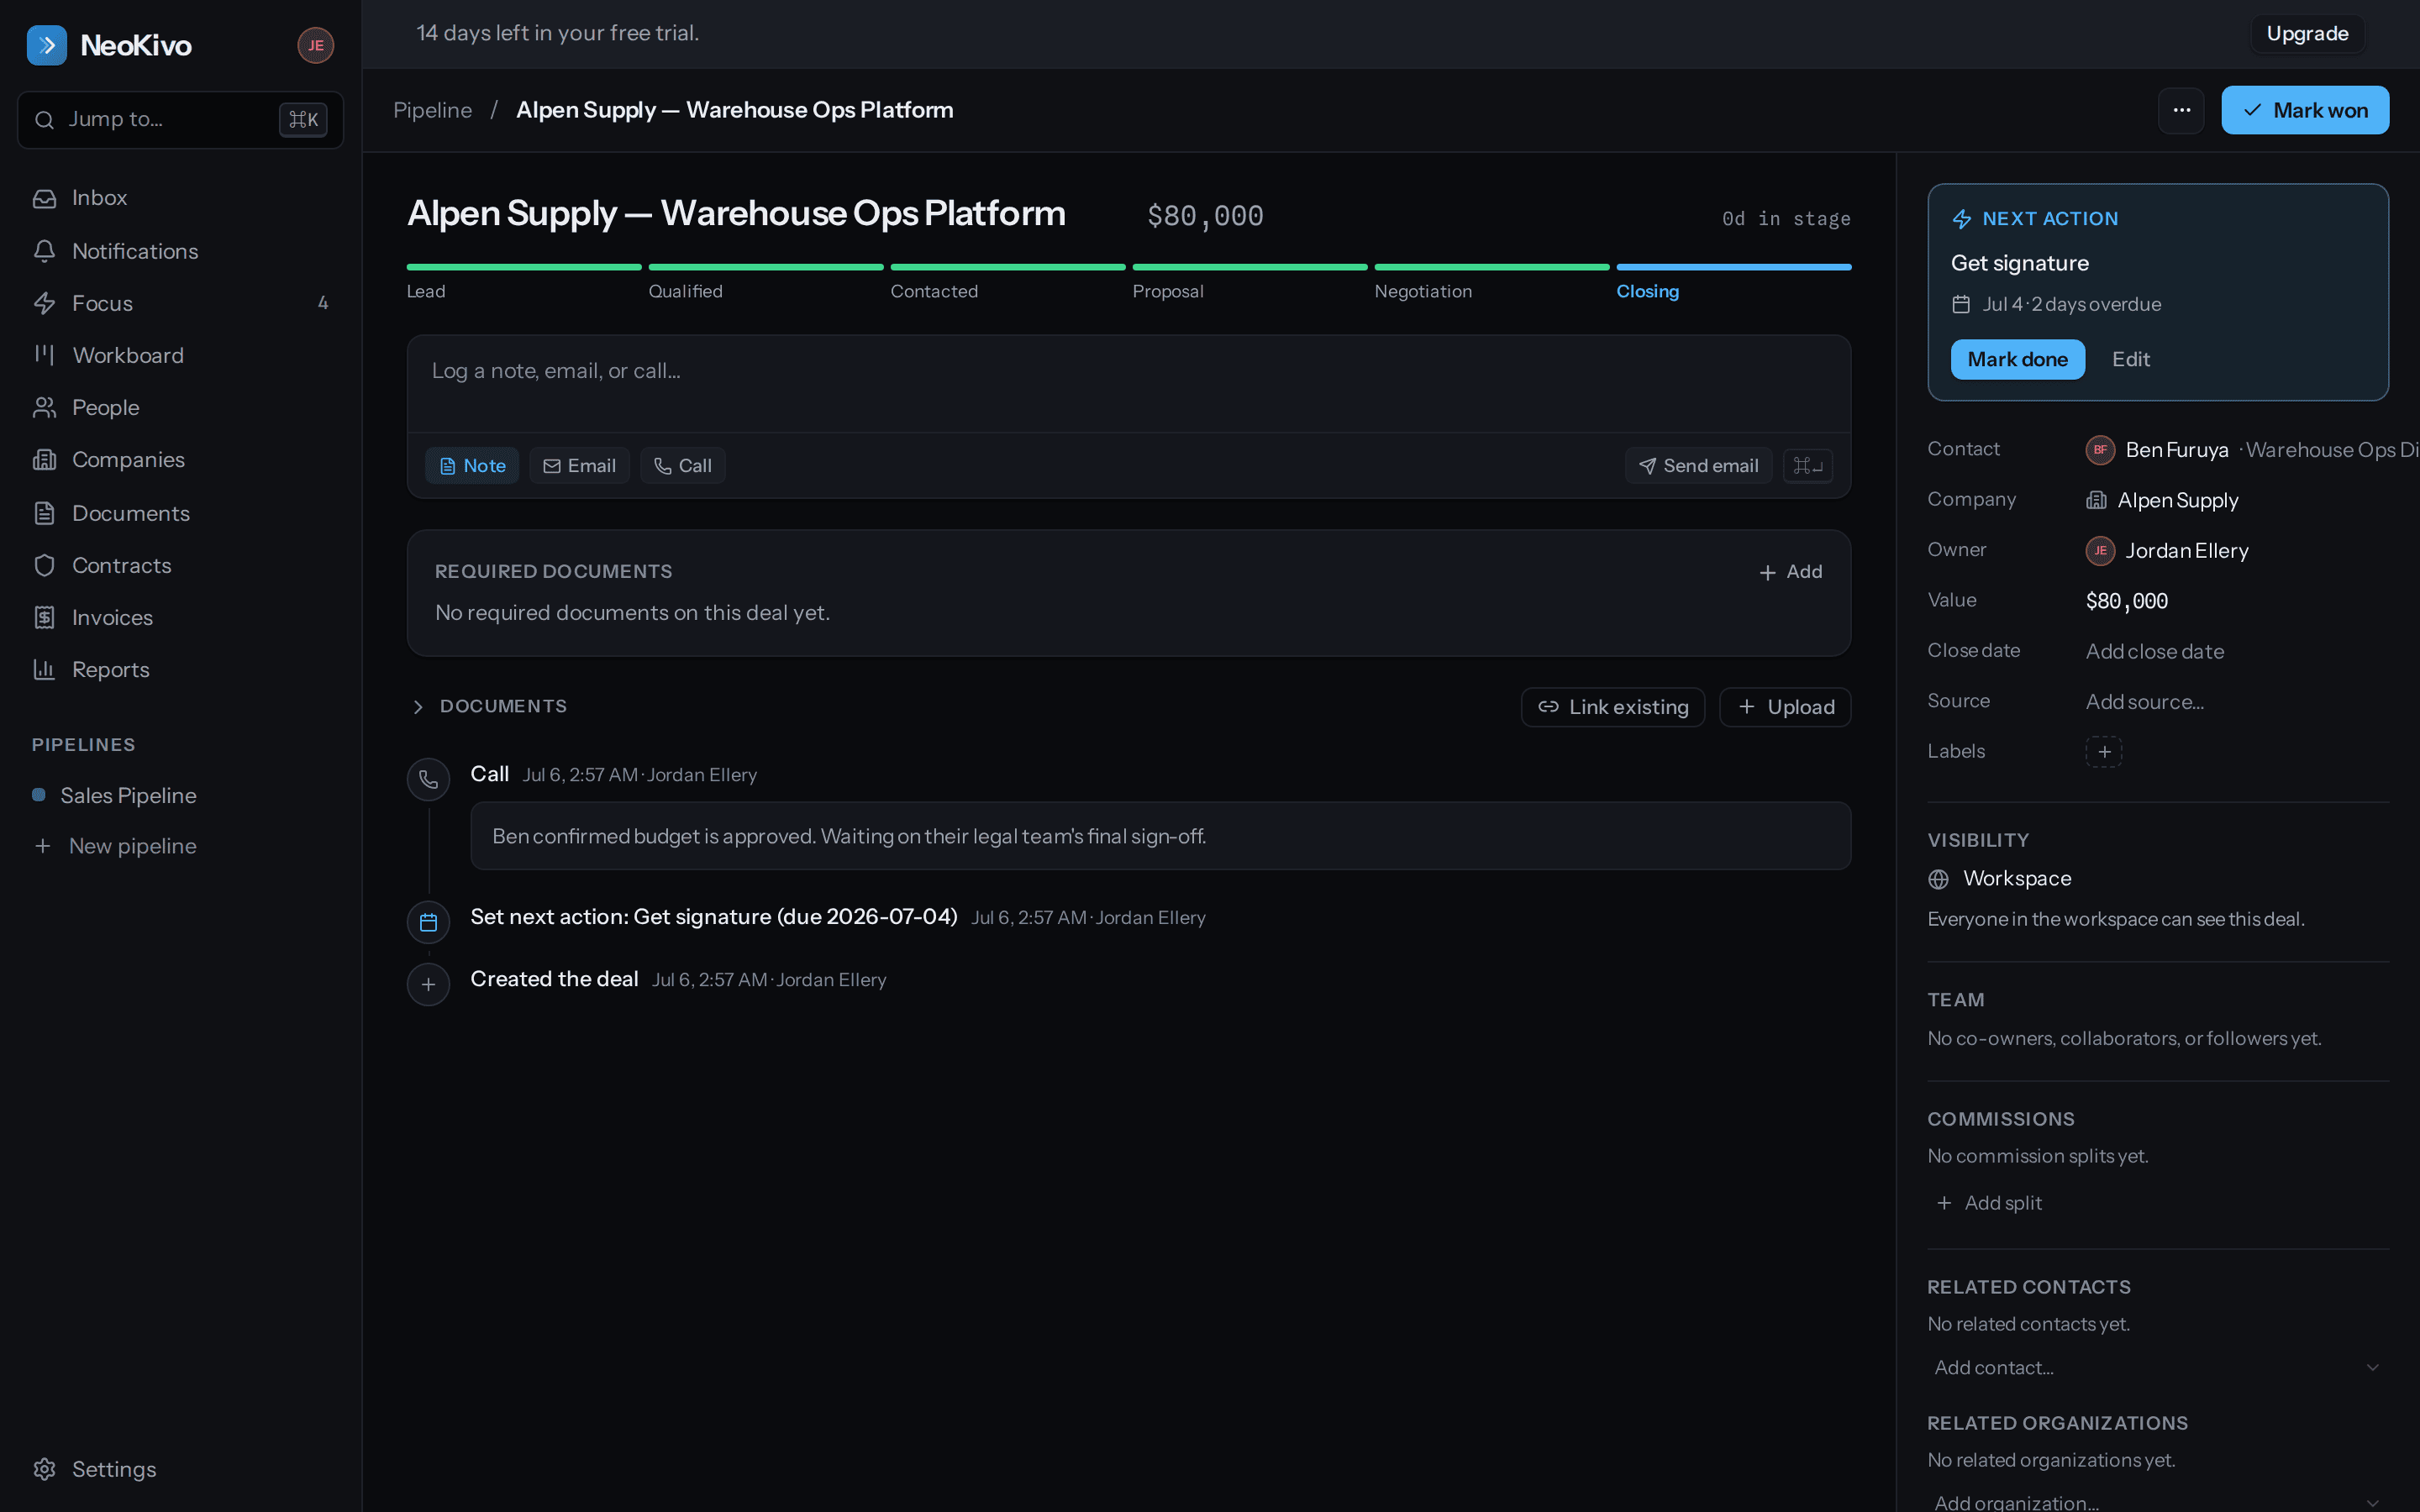This screenshot has height=1512, width=2420.
Task: Switch composer to Note mode
Action: [472, 466]
